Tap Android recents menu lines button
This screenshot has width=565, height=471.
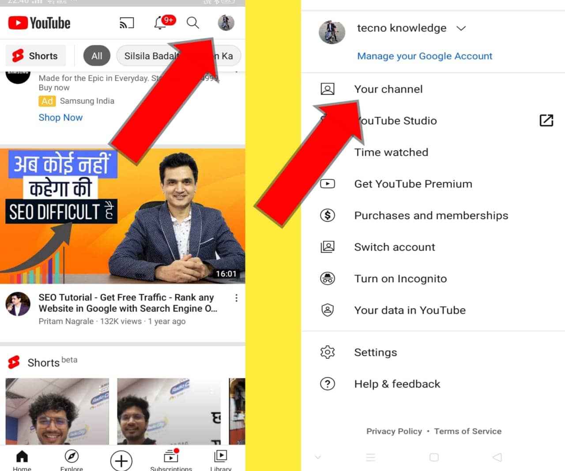point(371,457)
